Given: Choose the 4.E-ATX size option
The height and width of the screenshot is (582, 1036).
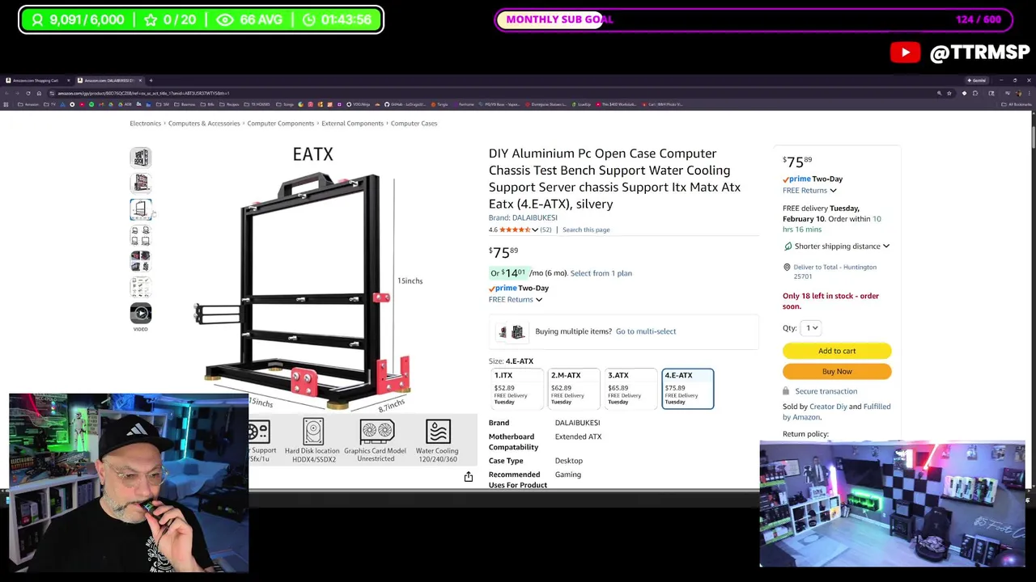Looking at the screenshot, I should coord(687,389).
